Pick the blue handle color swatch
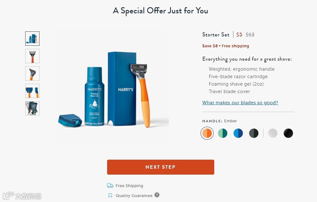This screenshot has height=202, width=317. 238,133
